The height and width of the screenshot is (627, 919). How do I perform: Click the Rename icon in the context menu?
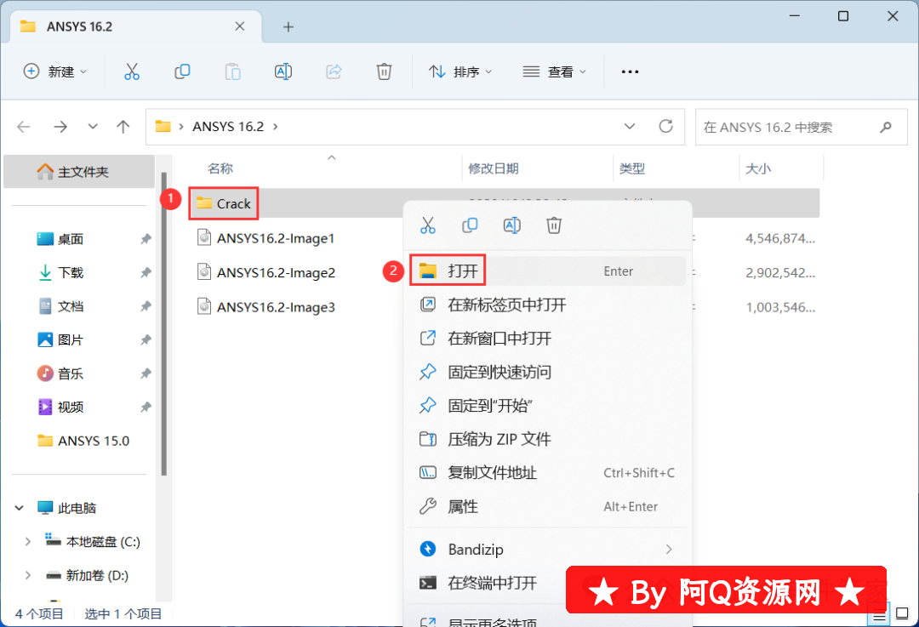pos(511,225)
